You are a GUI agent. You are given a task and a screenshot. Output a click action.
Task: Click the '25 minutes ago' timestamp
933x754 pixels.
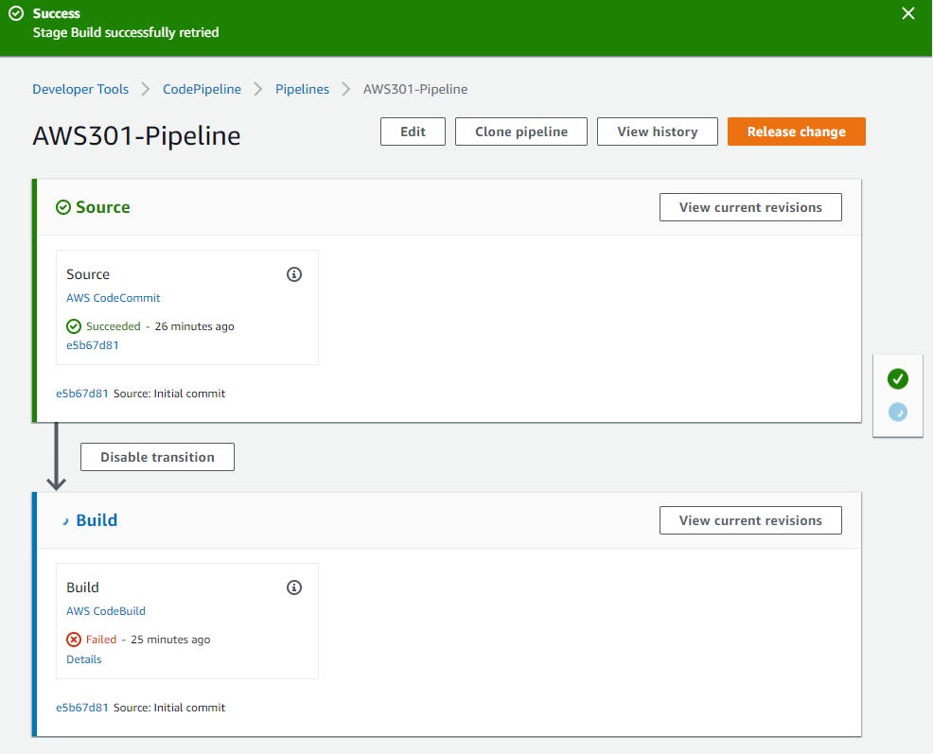coord(170,640)
